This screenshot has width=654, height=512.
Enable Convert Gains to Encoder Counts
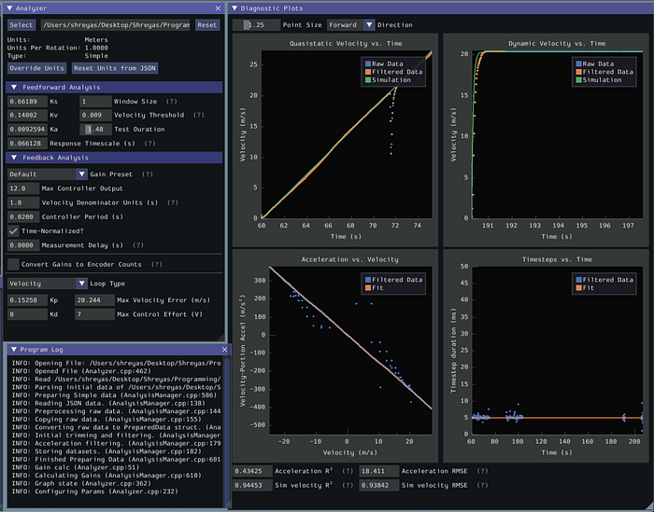pos(13,264)
